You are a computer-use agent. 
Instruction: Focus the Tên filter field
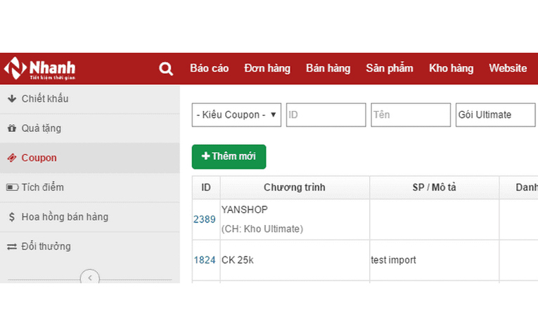click(x=411, y=115)
